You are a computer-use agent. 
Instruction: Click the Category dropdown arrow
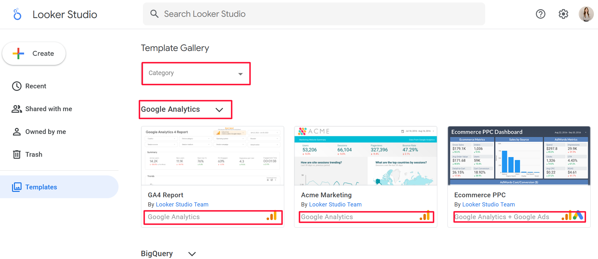(x=241, y=74)
